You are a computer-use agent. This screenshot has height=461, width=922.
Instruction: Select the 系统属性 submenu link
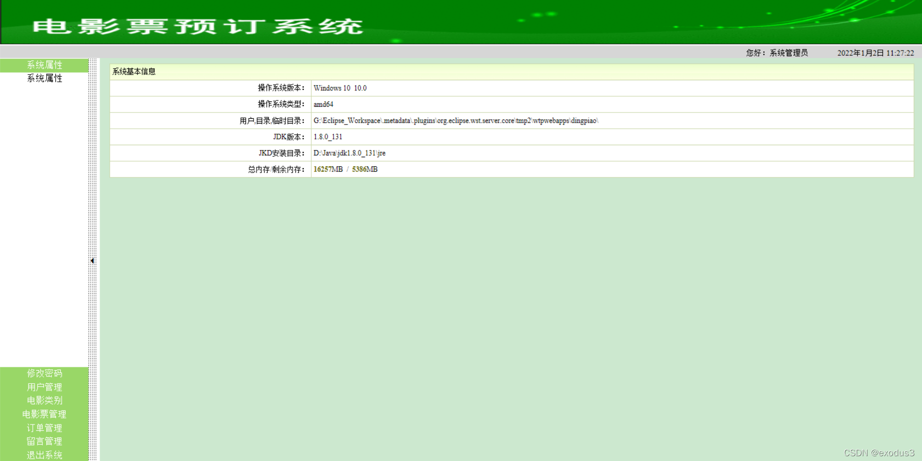[44, 78]
